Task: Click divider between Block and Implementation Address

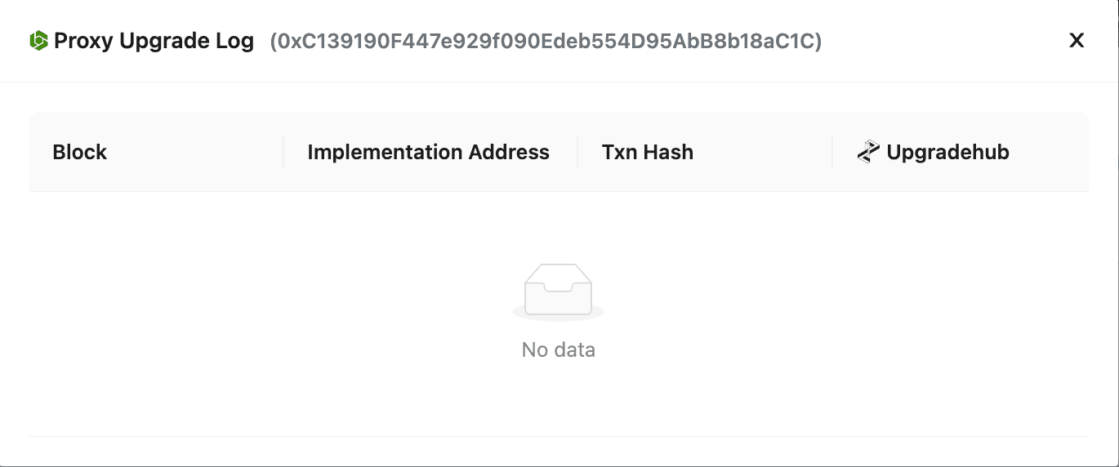Action: tap(283, 152)
